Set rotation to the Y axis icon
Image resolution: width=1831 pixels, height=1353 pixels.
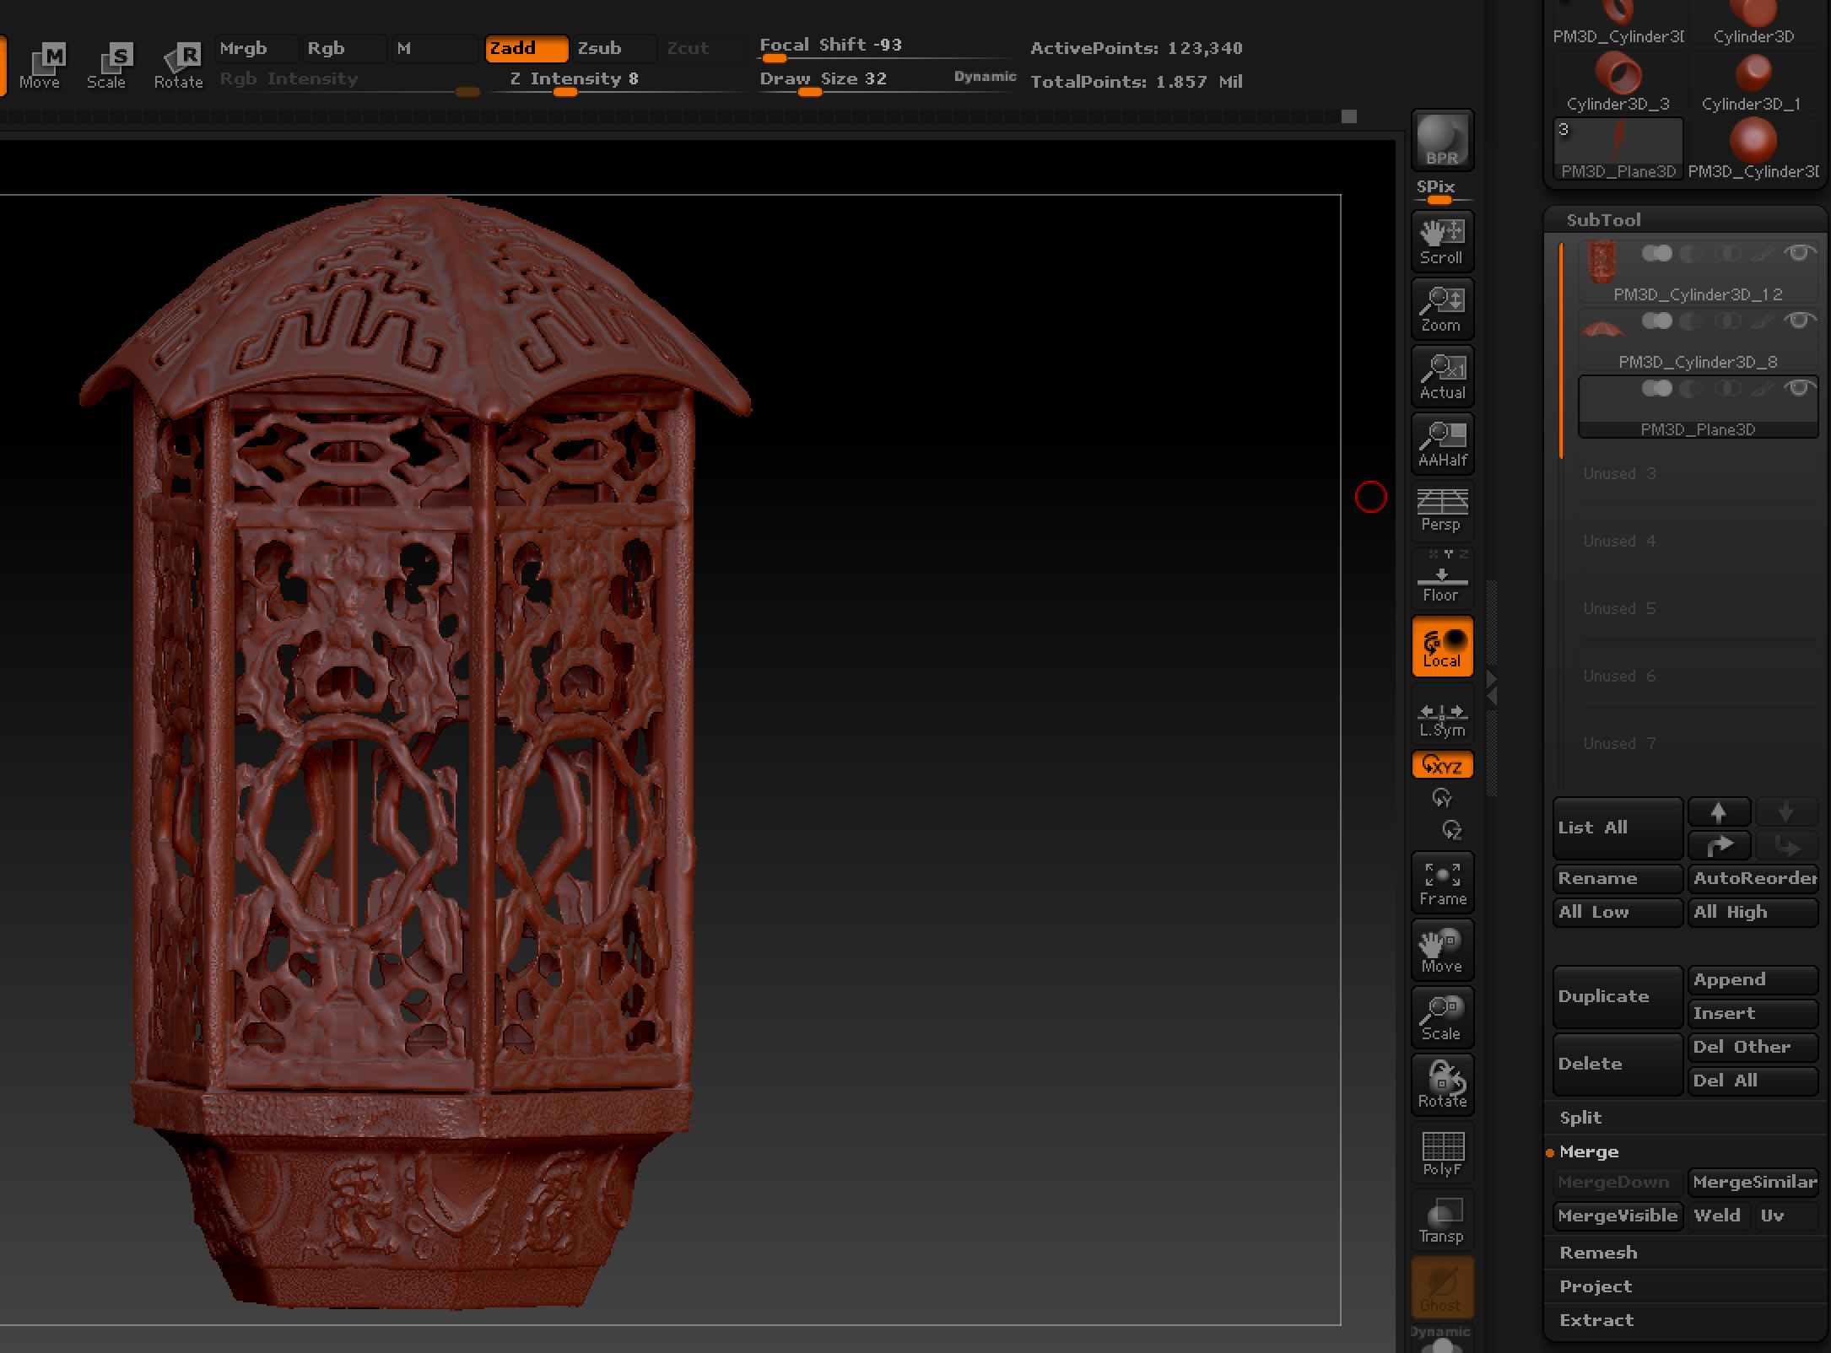(x=1442, y=797)
